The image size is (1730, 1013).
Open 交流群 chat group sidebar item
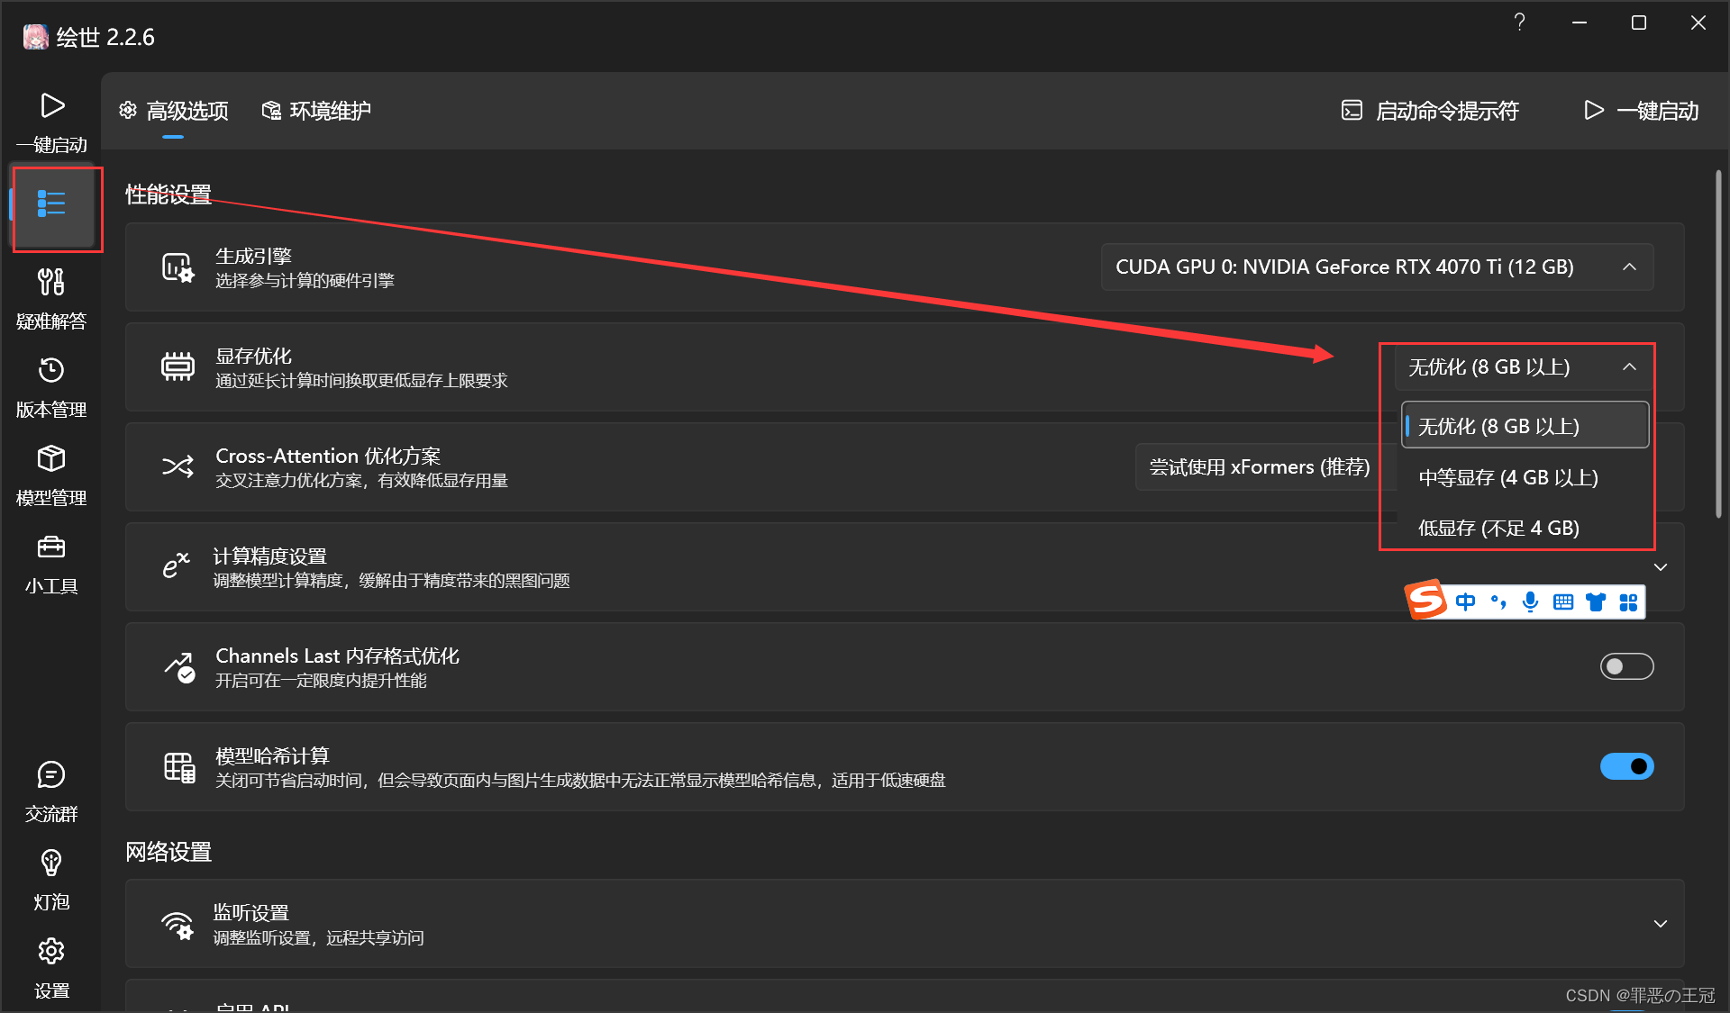click(51, 791)
